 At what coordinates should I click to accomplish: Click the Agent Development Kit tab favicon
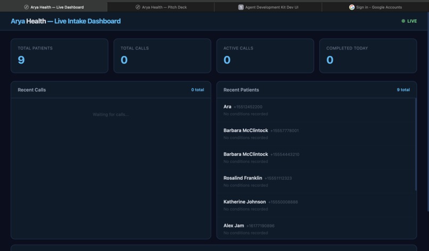click(241, 7)
